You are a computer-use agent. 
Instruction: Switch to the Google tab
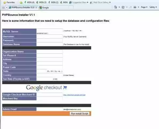point(53,8)
